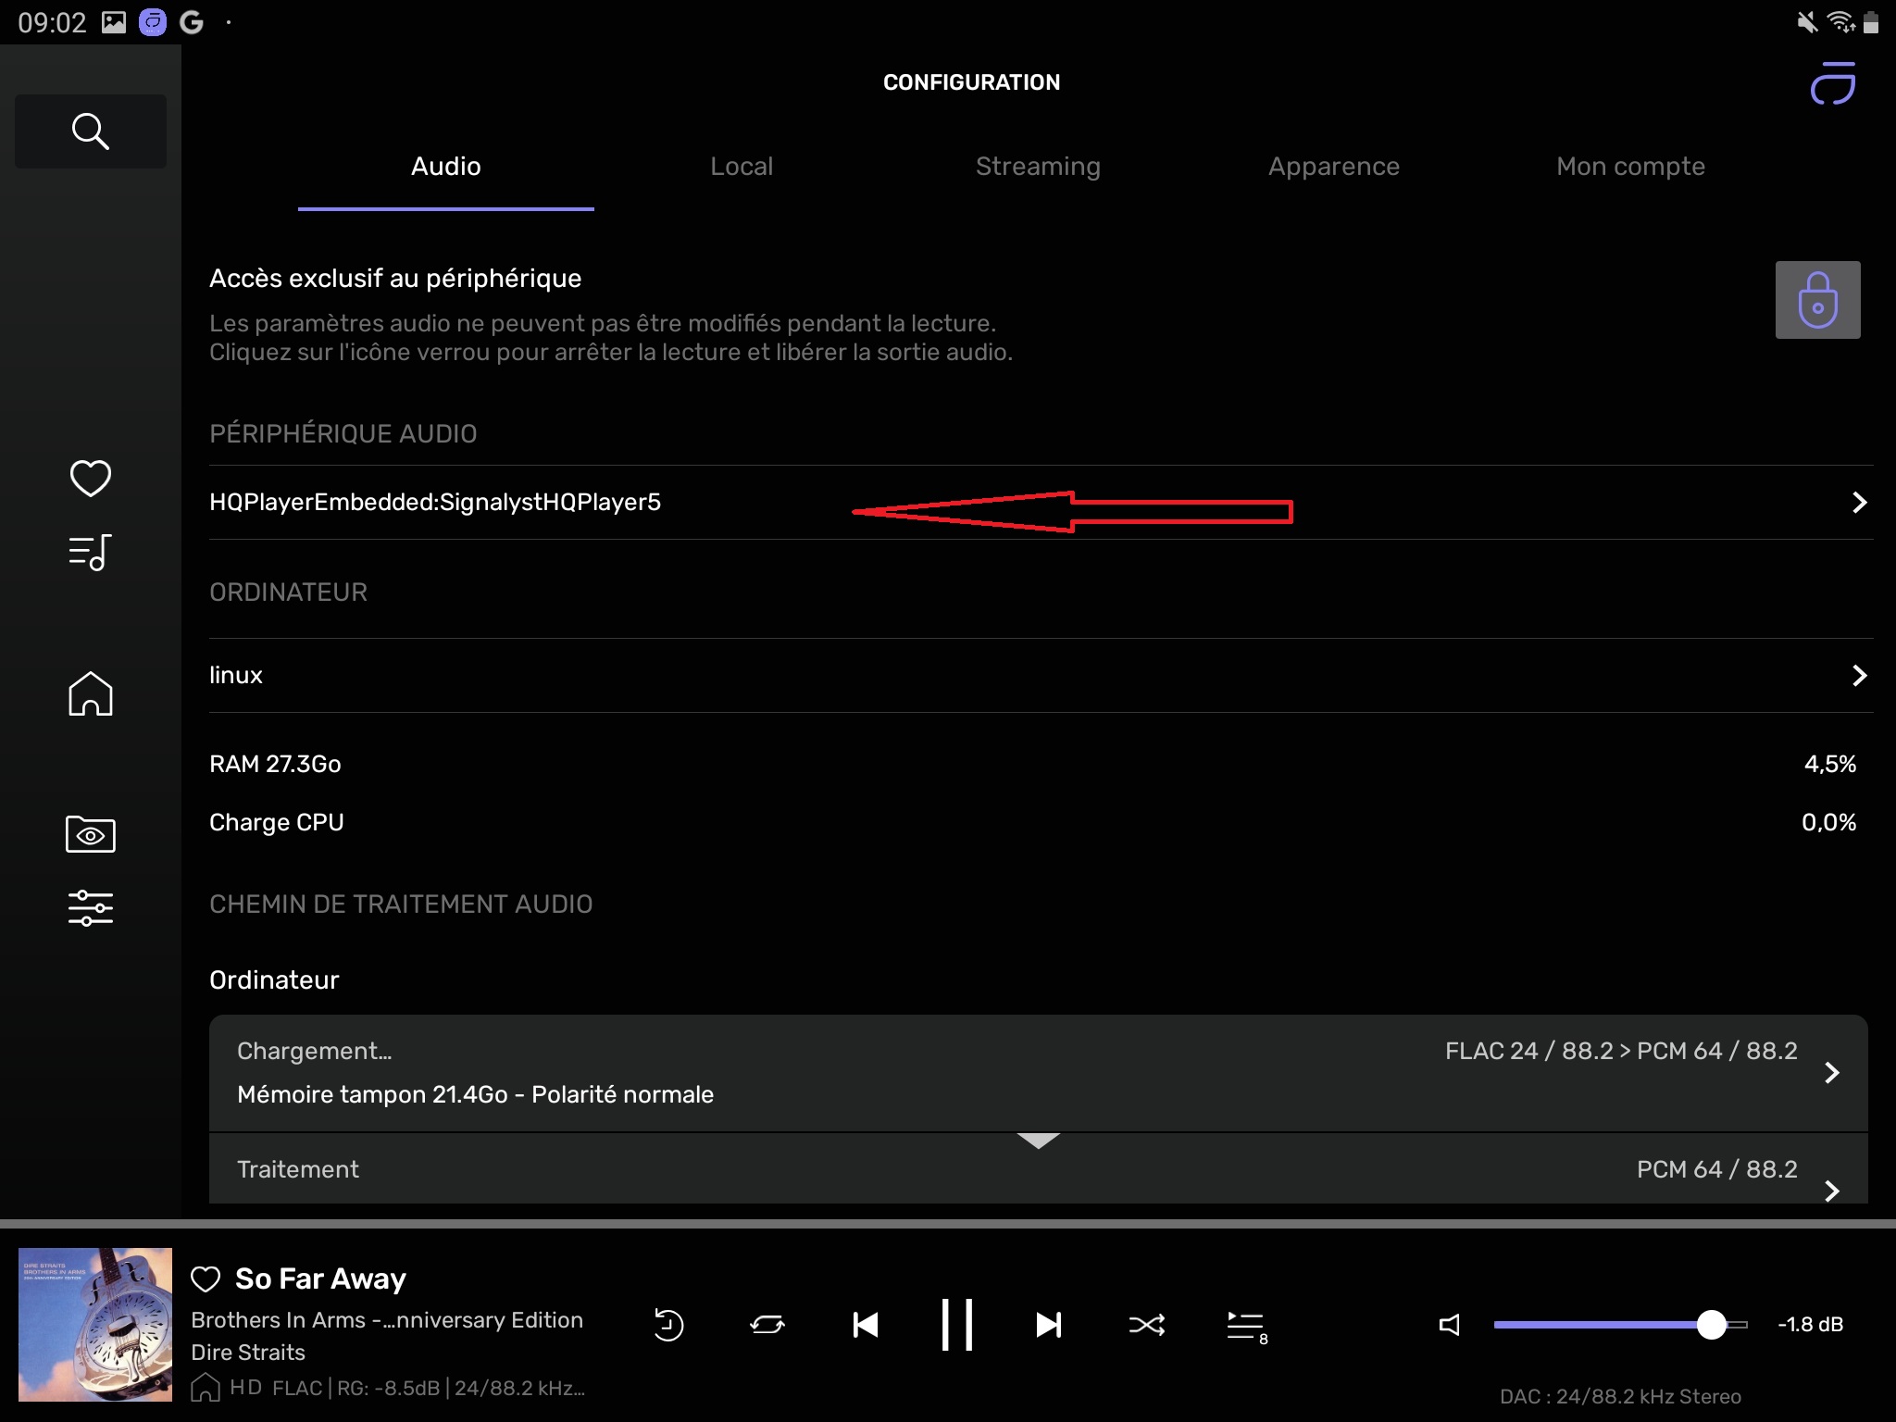Image resolution: width=1896 pixels, height=1422 pixels.
Task: Expand the linux computer row chevron
Action: coord(1859,675)
